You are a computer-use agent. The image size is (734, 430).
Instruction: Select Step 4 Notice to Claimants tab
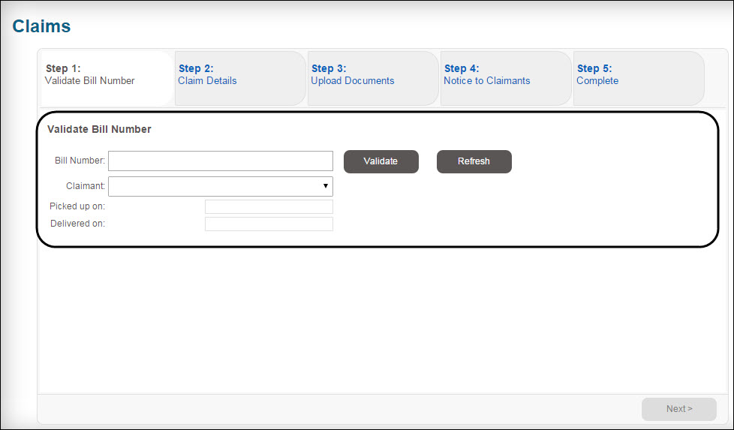(x=506, y=78)
